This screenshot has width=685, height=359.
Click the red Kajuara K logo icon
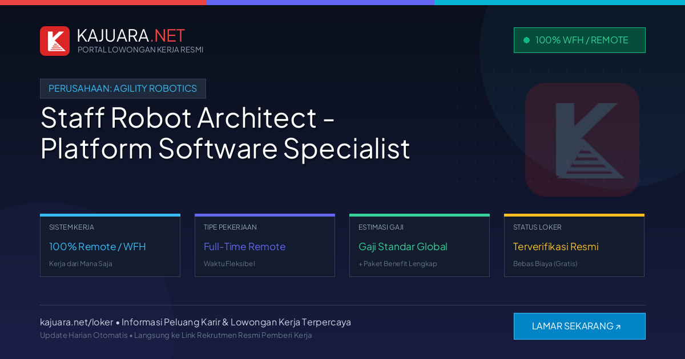pos(55,41)
